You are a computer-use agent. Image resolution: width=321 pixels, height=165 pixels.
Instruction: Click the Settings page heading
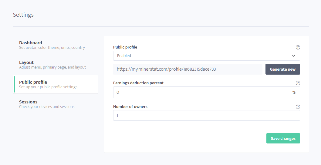point(23,15)
